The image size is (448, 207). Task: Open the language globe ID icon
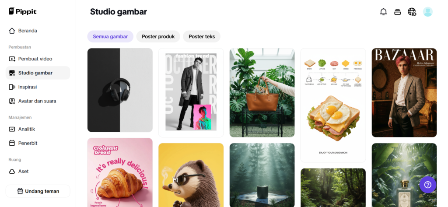coord(412,12)
